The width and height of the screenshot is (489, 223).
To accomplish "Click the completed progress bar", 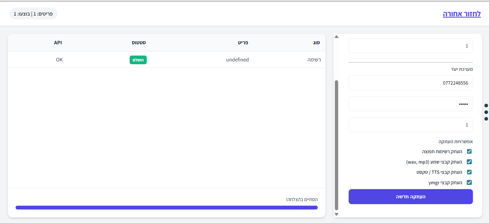I will 166,207.
